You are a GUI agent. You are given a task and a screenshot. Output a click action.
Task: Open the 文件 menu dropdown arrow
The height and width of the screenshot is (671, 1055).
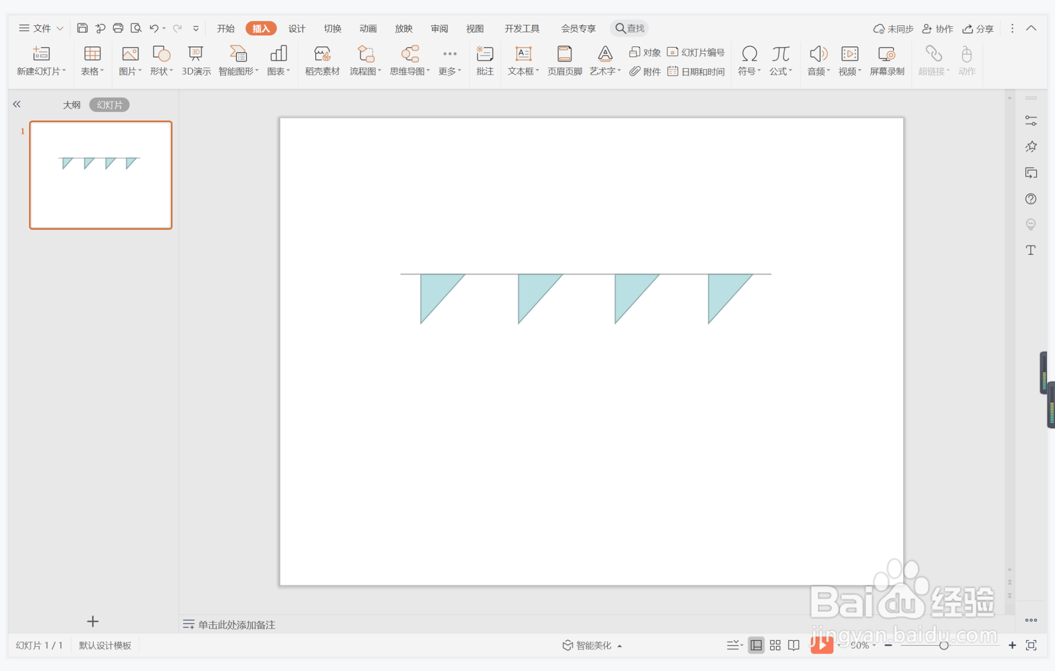[60, 28]
